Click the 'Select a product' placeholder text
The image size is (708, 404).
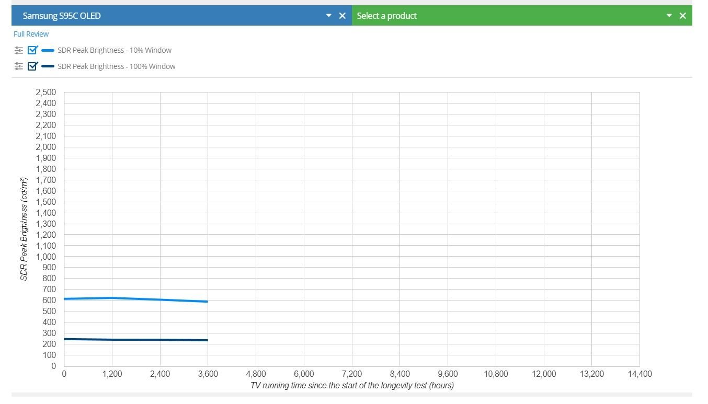[387, 16]
